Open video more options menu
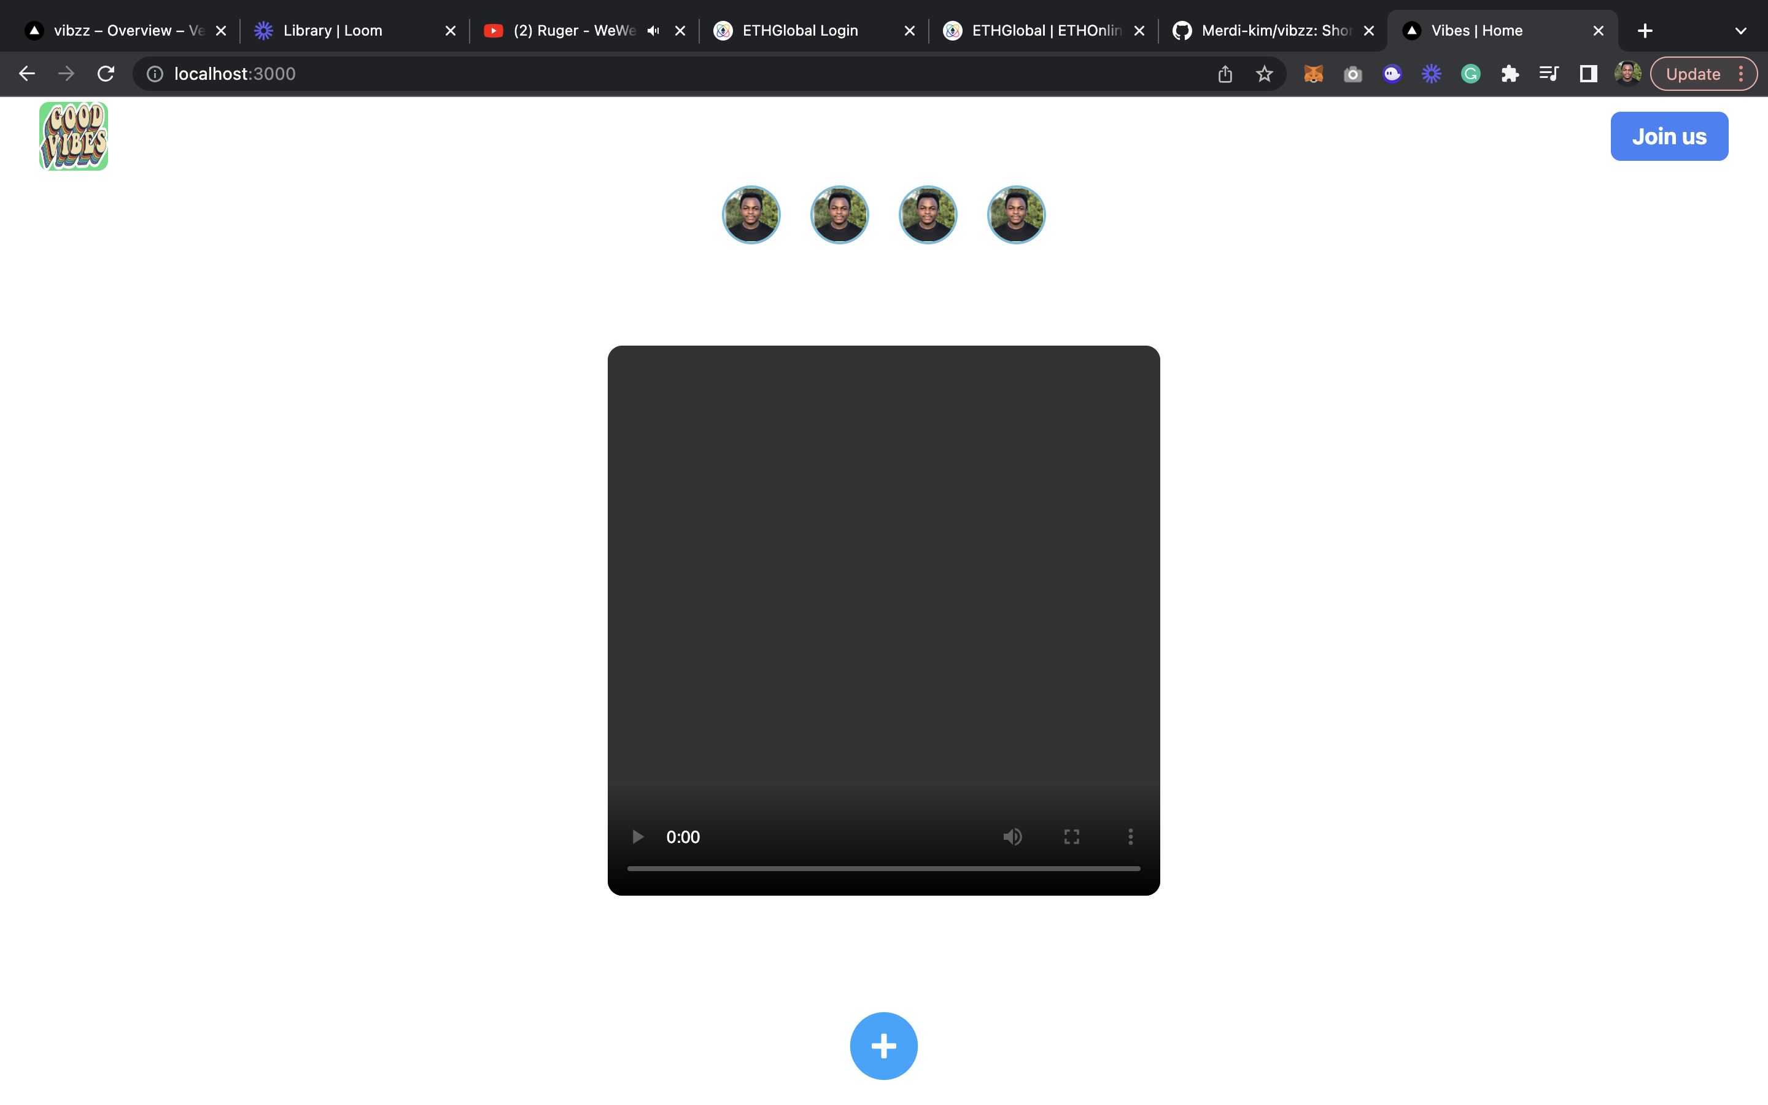Screen dimensions: 1768x1105 point(1130,836)
